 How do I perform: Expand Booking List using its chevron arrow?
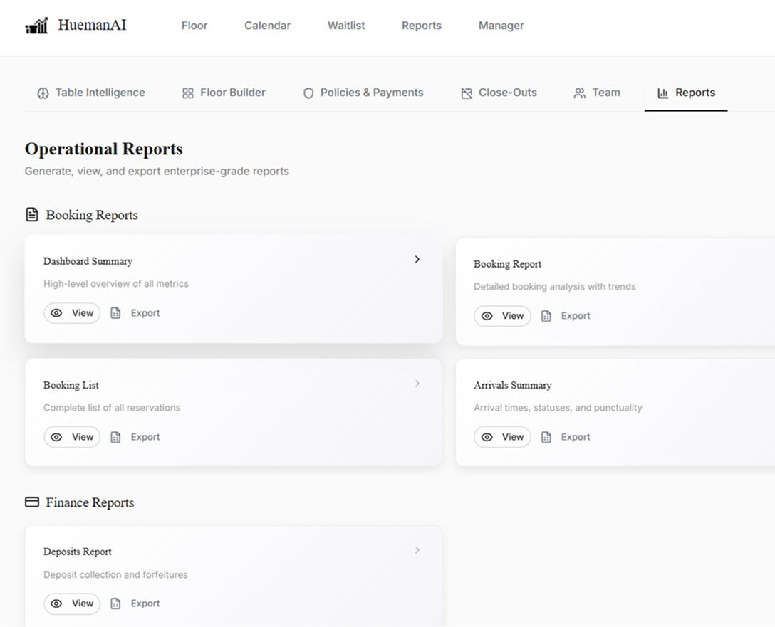[417, 384]
